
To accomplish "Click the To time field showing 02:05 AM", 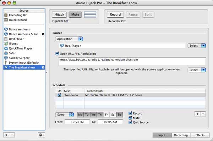I will [110, 122].
